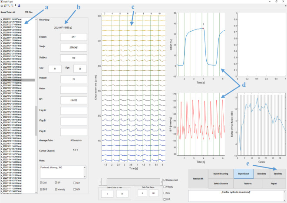Image resolution: width=287 pixels, height=203 pixels.
Task: Click the left arrow of the time slider
Action: 100,182
